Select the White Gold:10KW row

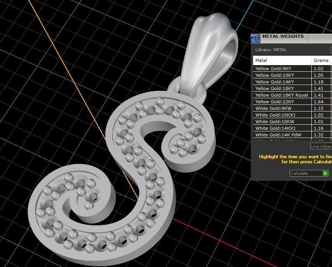(292, 121)
